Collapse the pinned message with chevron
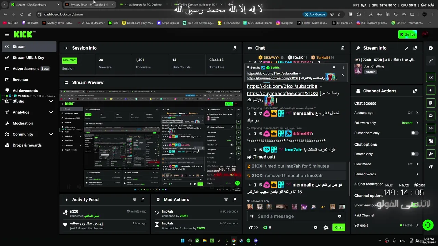438x246 pixels. (343, 75)
